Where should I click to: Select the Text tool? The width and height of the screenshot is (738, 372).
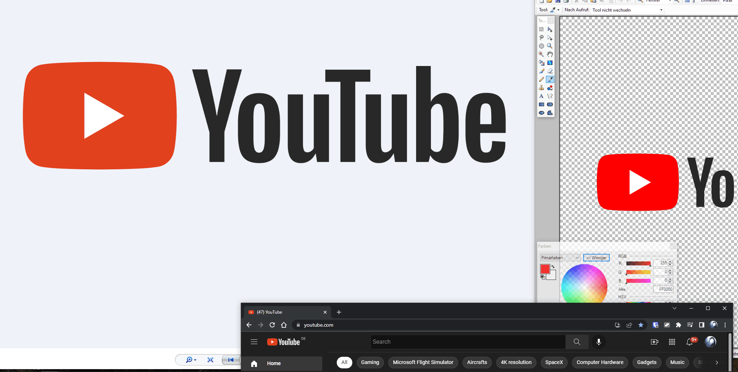coord(542,96)
